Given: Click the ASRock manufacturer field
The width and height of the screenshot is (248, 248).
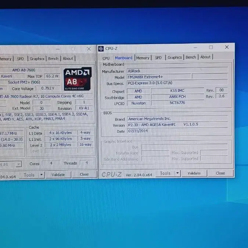Looking at the screenshot, I should [177, 71].
